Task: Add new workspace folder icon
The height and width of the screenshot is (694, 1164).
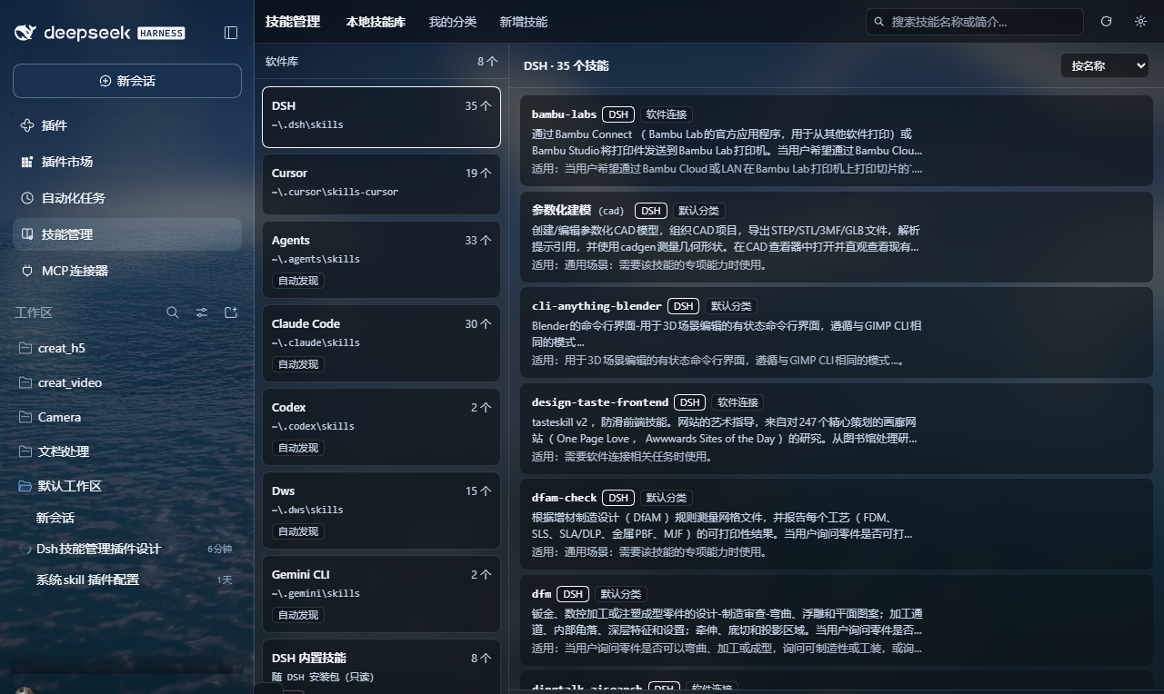Action: (x=231, y=312)
